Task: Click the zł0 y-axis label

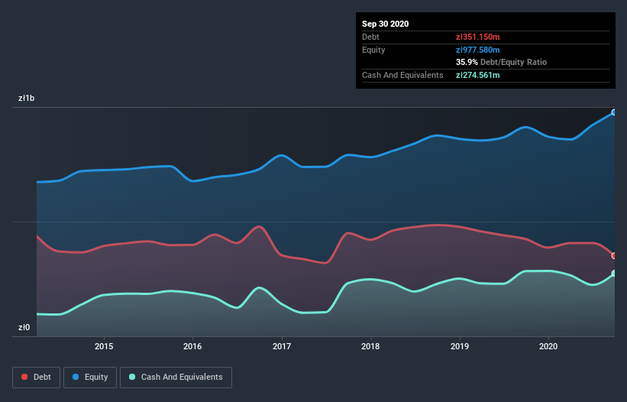Action: pos(24,327)
